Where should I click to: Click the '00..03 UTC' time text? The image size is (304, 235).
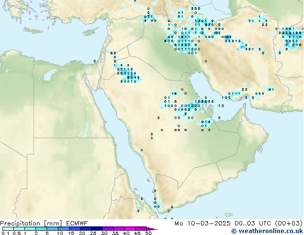[253, 223]
